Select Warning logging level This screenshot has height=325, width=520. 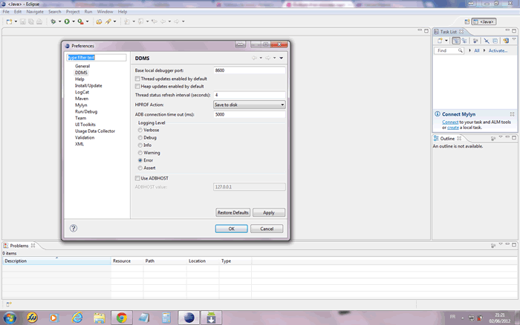pyautogui.click(x=140, y=153)
